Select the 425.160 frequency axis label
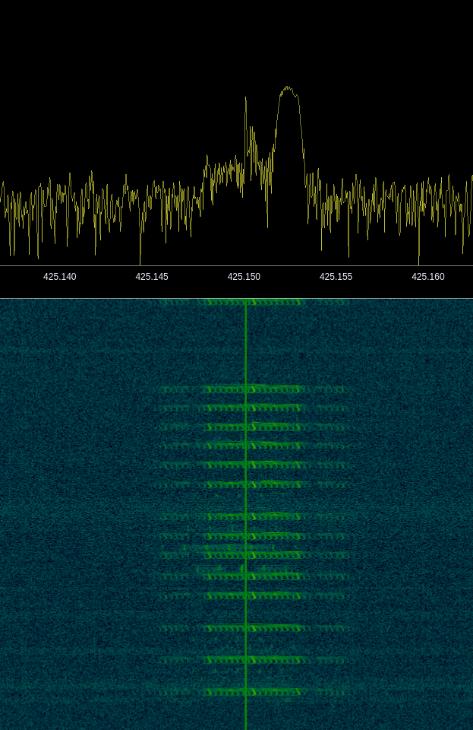473x730 pixels. point(427,277)
